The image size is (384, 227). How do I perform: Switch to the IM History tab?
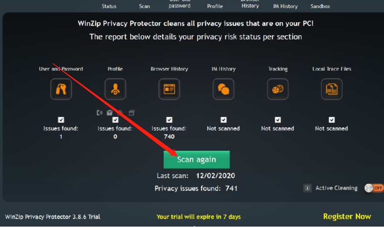click(x=285, y=7)
